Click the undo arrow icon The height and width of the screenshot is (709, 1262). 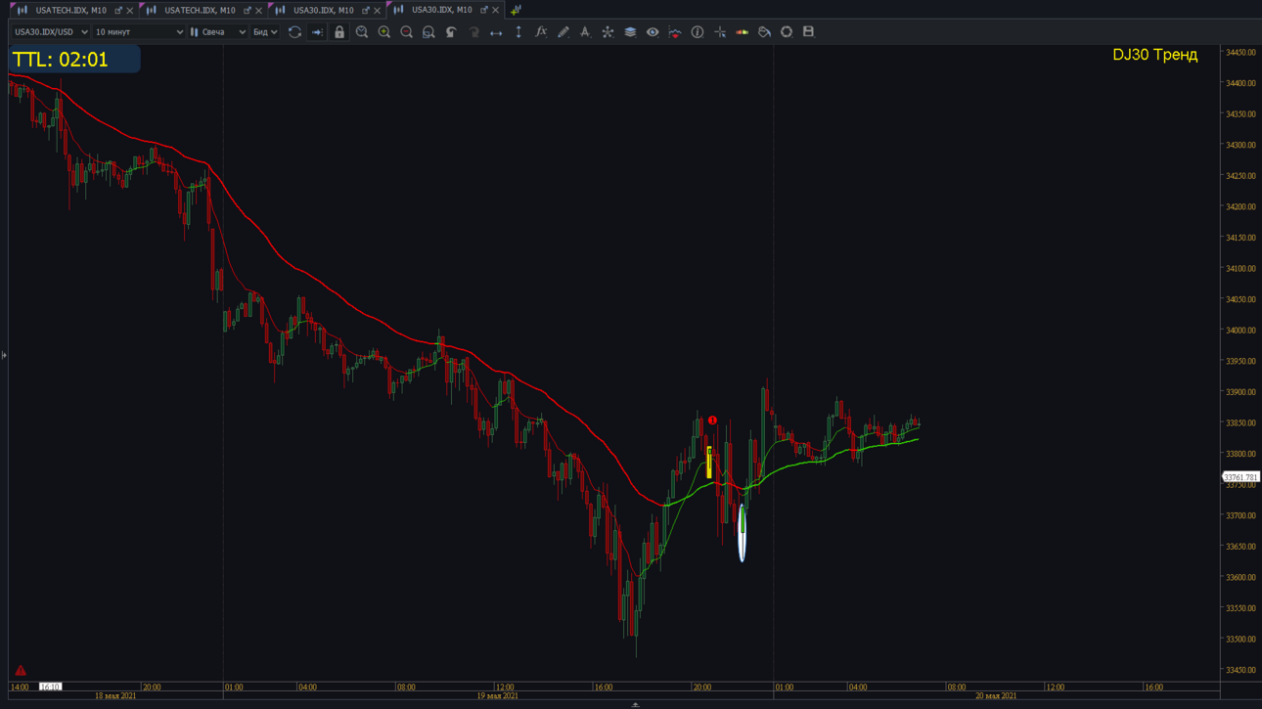coord(451,32)
